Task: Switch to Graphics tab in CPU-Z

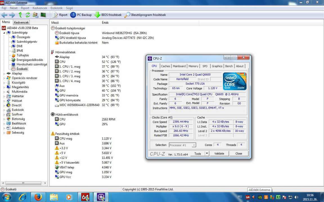Action: click(x=217, y=66)
